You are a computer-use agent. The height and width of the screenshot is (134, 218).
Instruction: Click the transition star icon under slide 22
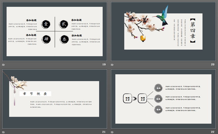point(112,132)
